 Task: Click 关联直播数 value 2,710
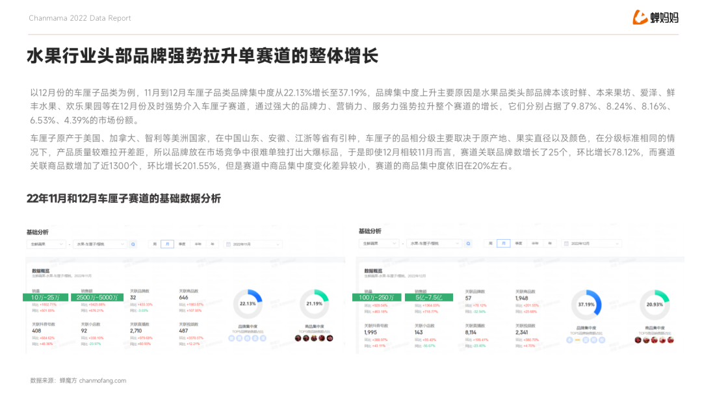(136, 331)
